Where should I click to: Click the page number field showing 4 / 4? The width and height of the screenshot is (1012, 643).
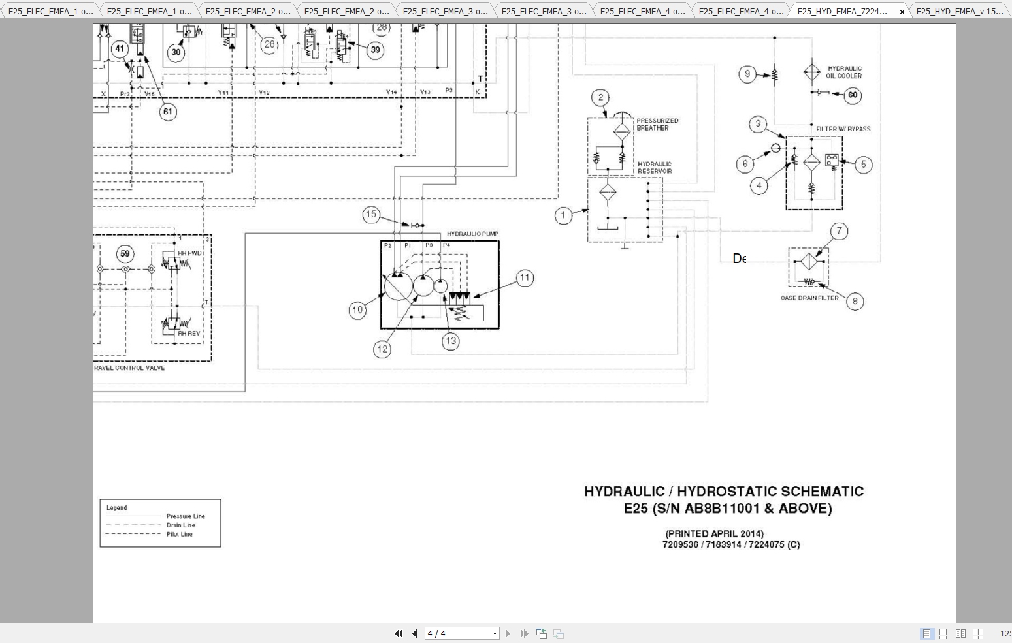click(457, 633)
